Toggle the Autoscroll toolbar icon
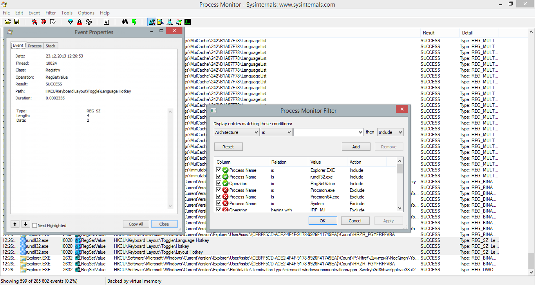The image size is (535, 285). click(x=43, y=22)
